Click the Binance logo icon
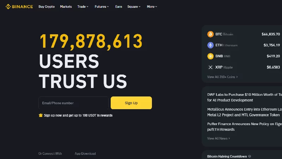The image size is (282, 159). (8, 6)
